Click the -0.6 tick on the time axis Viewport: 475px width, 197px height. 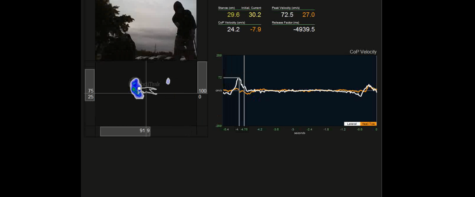[360, 130]
